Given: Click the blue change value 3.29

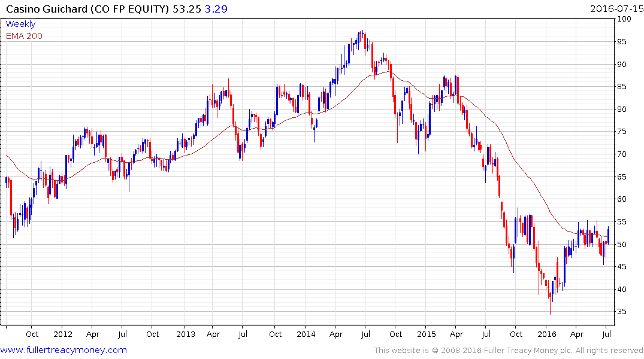Looking at the screenshot, I should point(216,8).
